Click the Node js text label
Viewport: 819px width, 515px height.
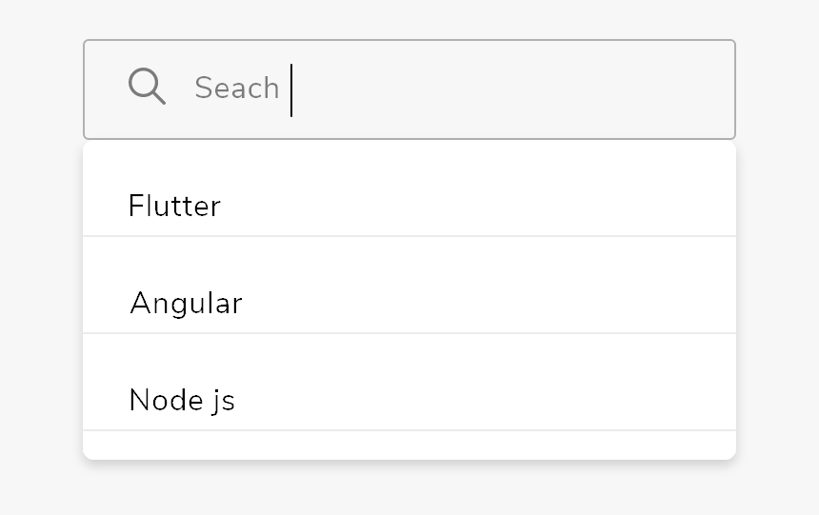tap(182, 401)
